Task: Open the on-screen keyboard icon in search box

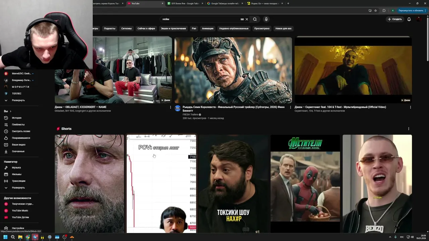Action: (x=242, y=19)
